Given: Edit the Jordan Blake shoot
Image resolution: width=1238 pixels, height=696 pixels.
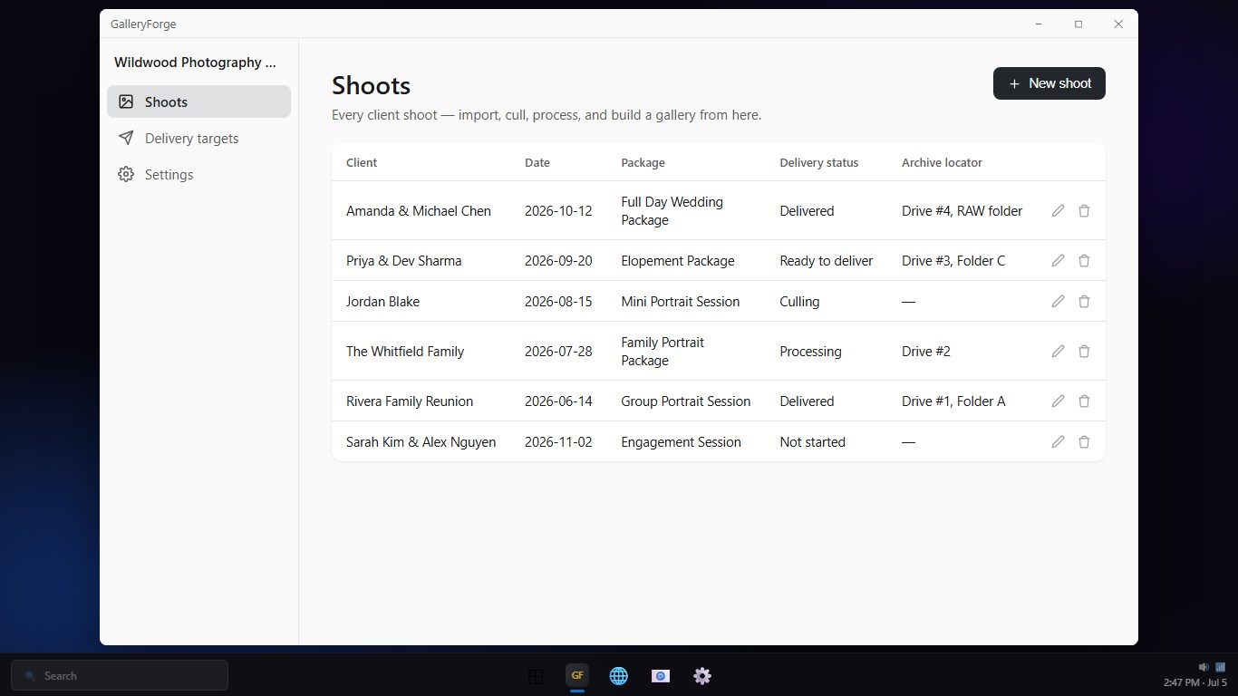Looking at the screenshot, I should coord(1058,301).
